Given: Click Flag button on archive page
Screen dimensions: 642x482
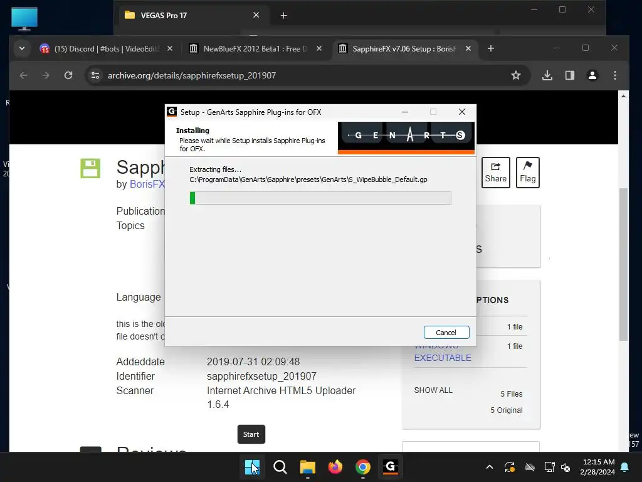Looking at the screenshot, I should (x=528, y=173).
